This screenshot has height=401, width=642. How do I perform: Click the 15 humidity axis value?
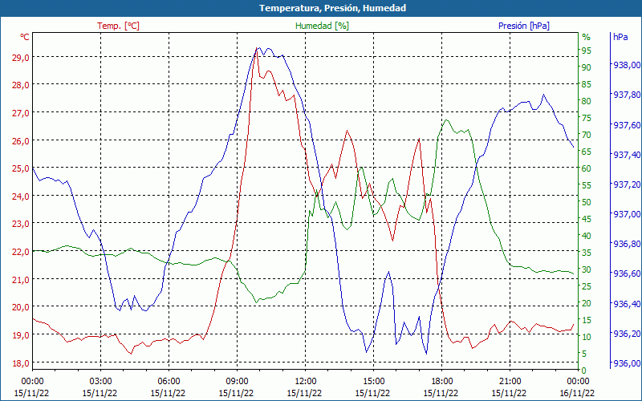click(x=587, y=320)
